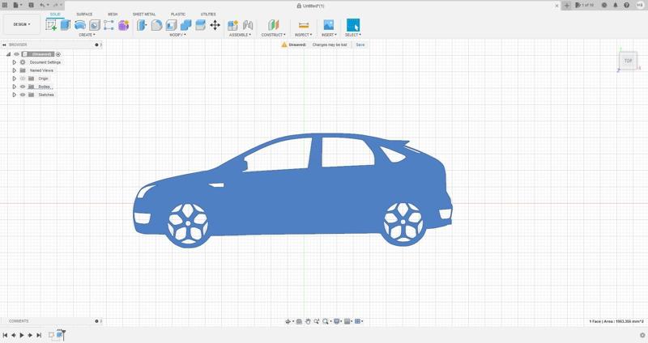Jump to timeline beginning
Viewport: 648px width, 343px height.
click(6, 335)
